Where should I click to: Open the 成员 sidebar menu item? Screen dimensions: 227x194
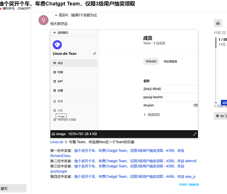[x=74, y=63]
